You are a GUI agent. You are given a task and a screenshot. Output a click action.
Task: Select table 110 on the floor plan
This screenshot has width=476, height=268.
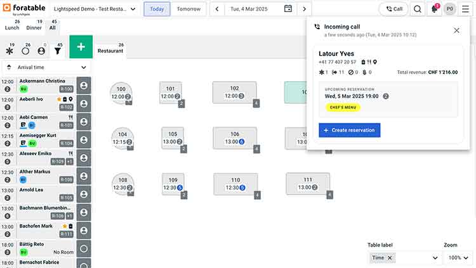click(x=235, y=184)
